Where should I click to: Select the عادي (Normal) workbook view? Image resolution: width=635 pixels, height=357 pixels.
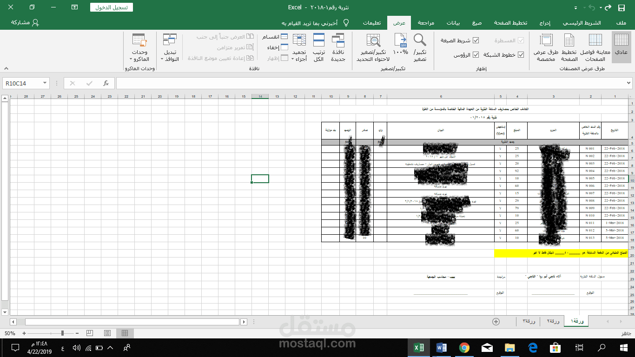[x=621, y=48]
